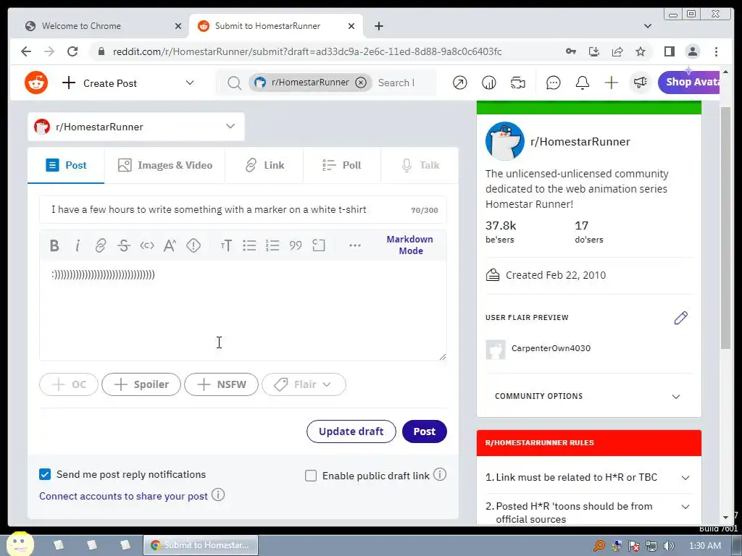Click the vertical page scrollbar
Viewport: 742px width, 556px height.
pyautogui.click(x=725, y=227)
